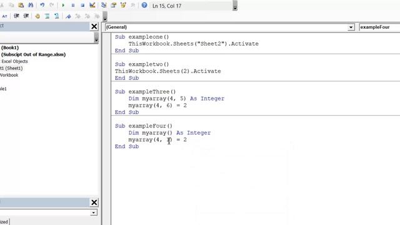The width and height of the screenshot is (400, 225).
Task: Click the Indent icon
Action: point(17,16)
